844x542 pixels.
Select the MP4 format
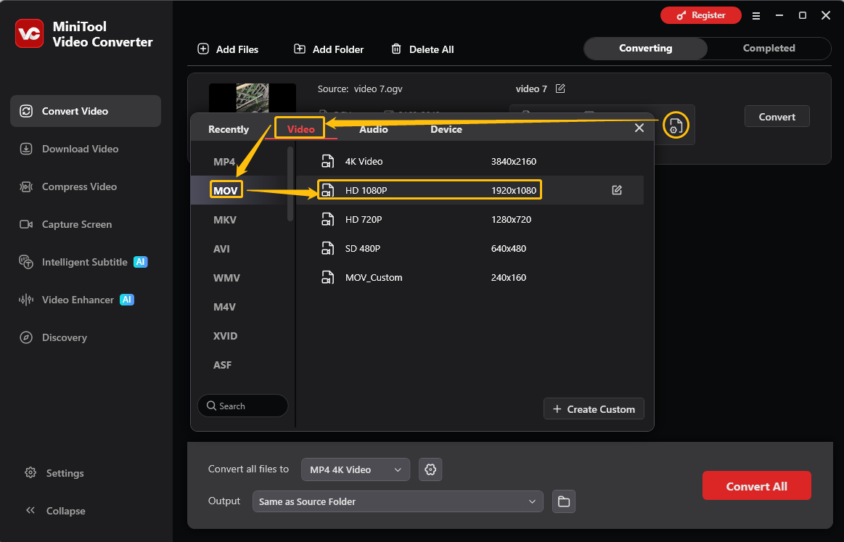(224, 162)
